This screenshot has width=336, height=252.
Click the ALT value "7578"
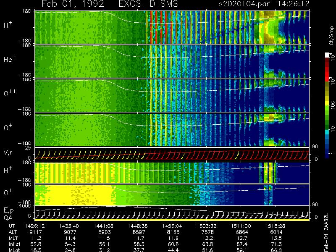207,232
